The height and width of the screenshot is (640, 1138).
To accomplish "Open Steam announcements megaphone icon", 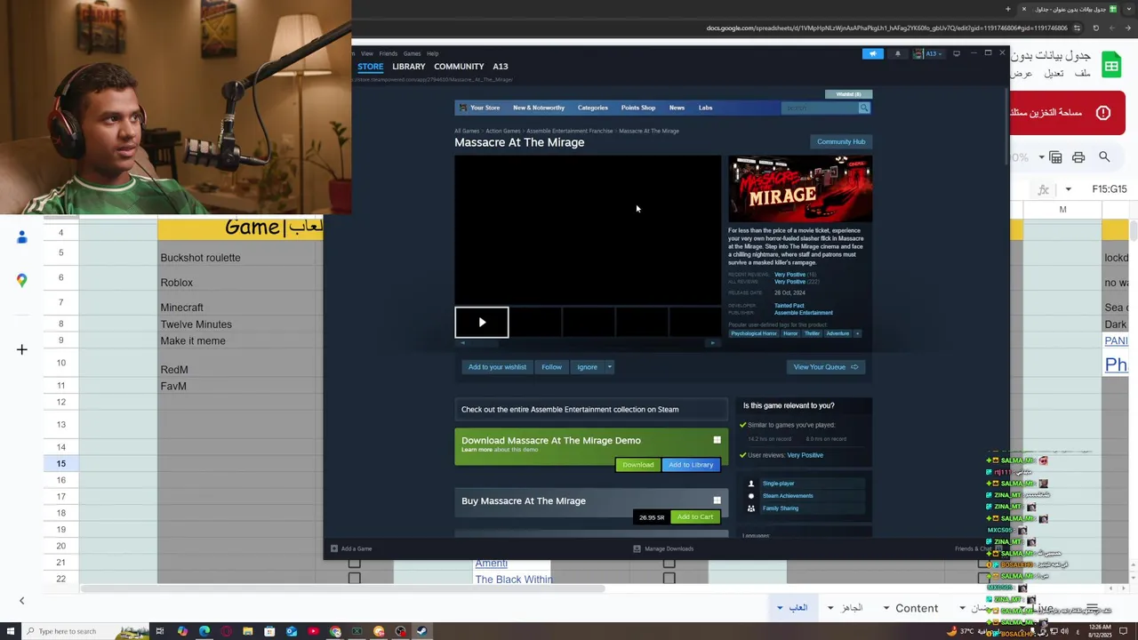I will pos(872,53).
